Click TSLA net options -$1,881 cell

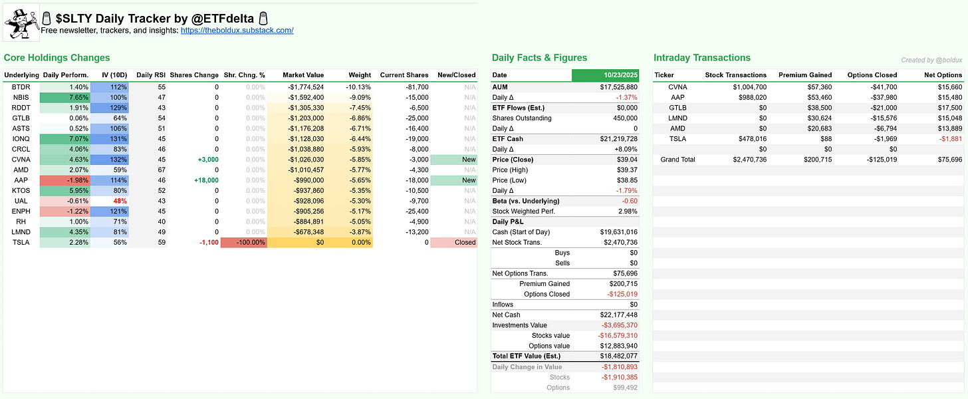[950, 139]
